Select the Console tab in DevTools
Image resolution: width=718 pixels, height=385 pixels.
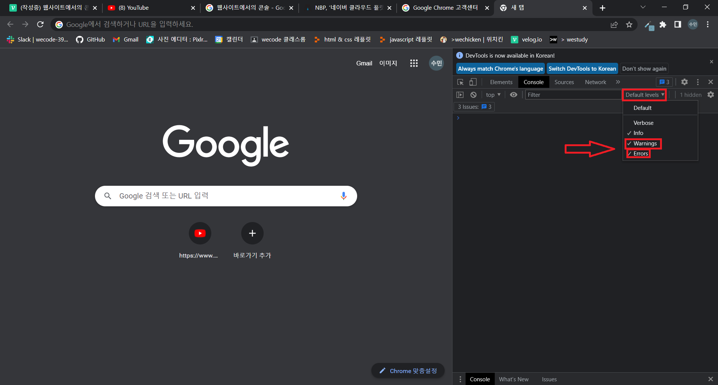point(534,82)
